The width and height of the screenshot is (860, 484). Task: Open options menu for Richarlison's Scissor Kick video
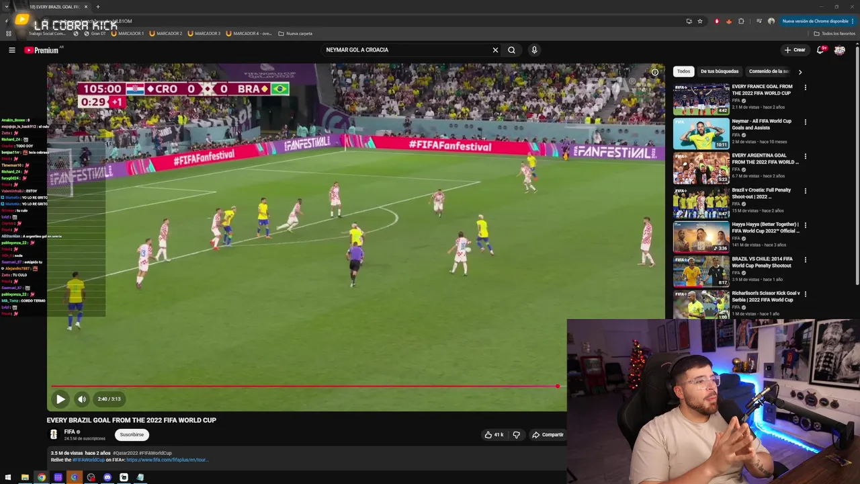point(805,294)
